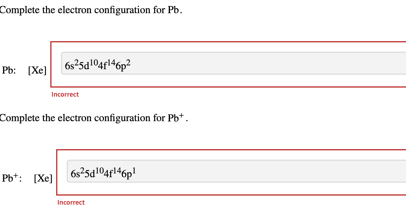Select the second Incorrect feedback label

click(x=71, y=202)
